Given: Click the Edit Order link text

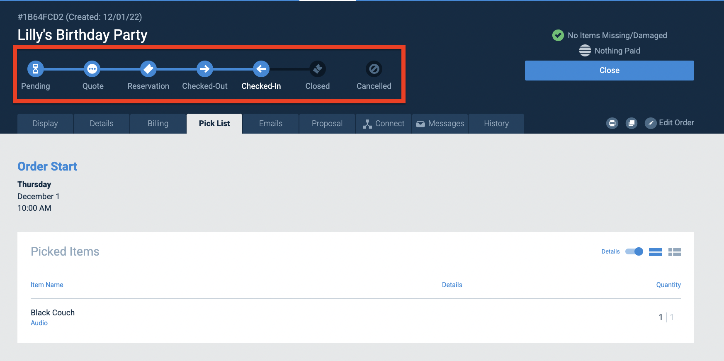Looking at the screenshot, I should (x=676, y=123).
